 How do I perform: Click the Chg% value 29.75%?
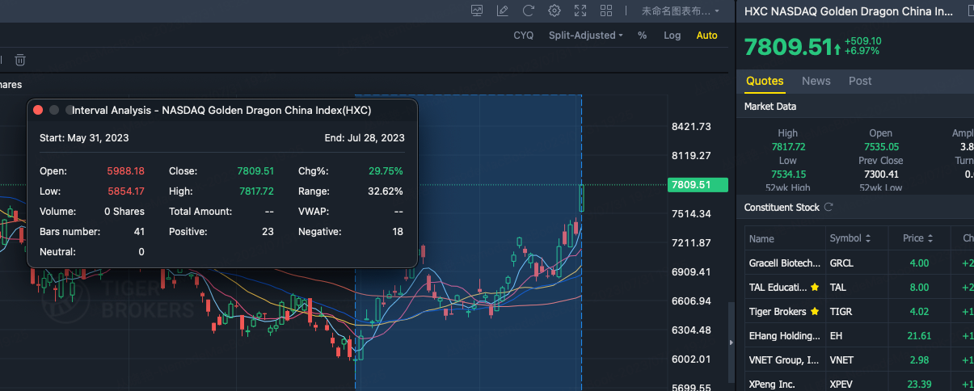coord(386,171)
